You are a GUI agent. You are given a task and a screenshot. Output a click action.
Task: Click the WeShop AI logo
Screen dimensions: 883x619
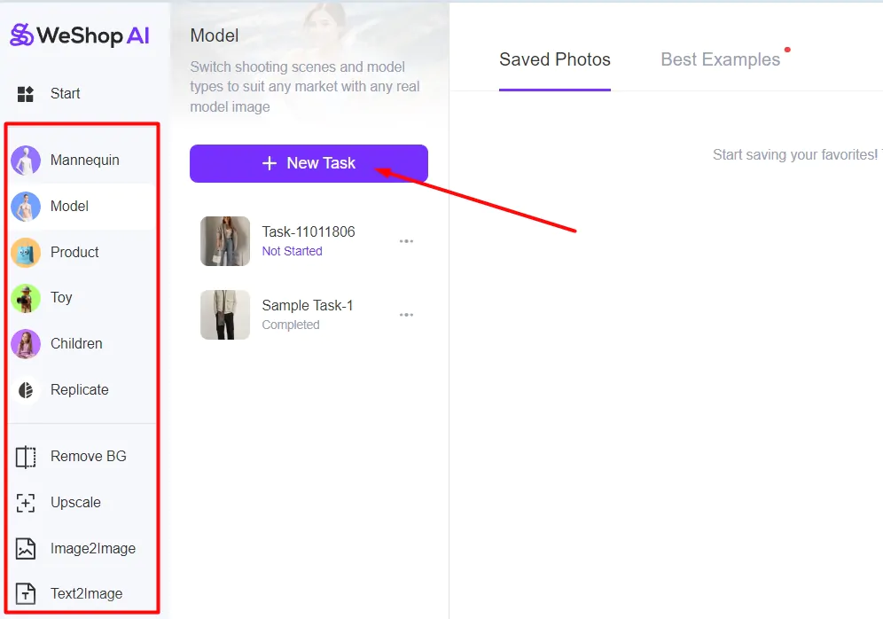point(80,35)
